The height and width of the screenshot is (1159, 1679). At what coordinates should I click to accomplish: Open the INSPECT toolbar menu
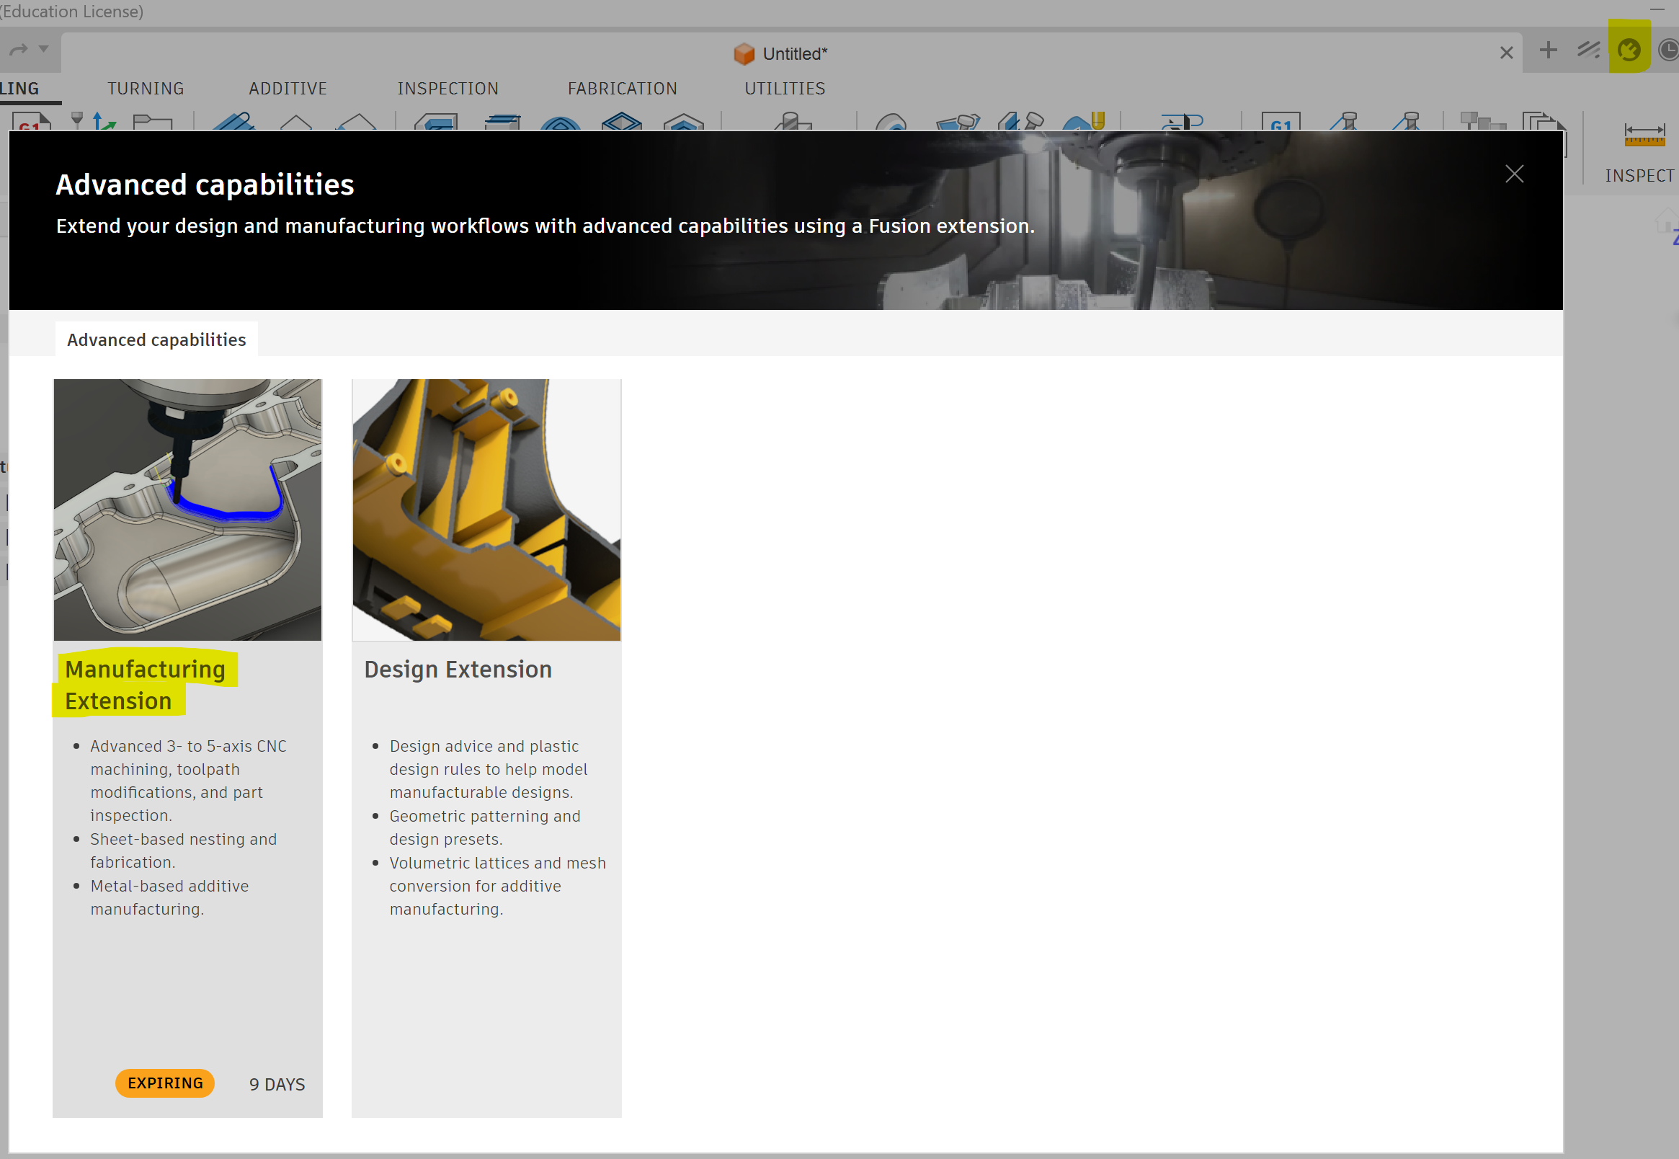(x=1639, y=176)
